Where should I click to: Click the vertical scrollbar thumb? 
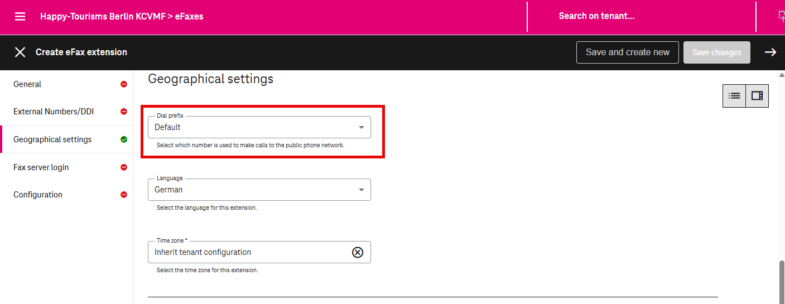(x=781, y=281)
